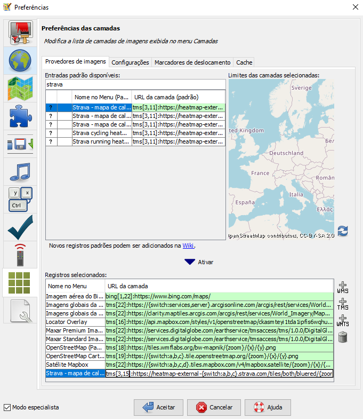
Task: Close the Preferências window
Action: coord(355,7)
